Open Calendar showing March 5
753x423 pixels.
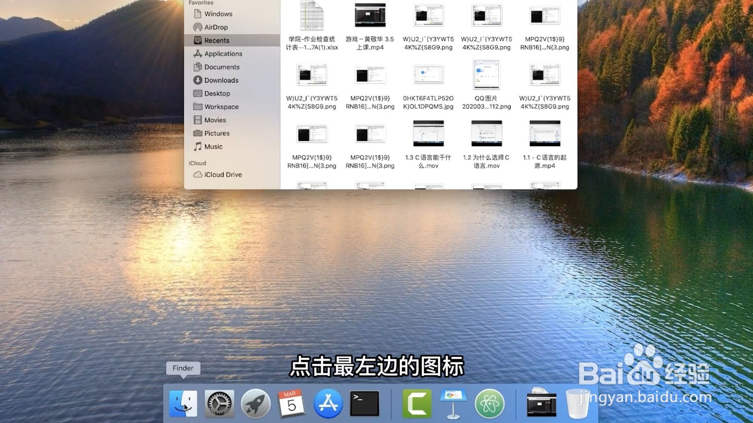pyautogui.click(x=291, y=403)
